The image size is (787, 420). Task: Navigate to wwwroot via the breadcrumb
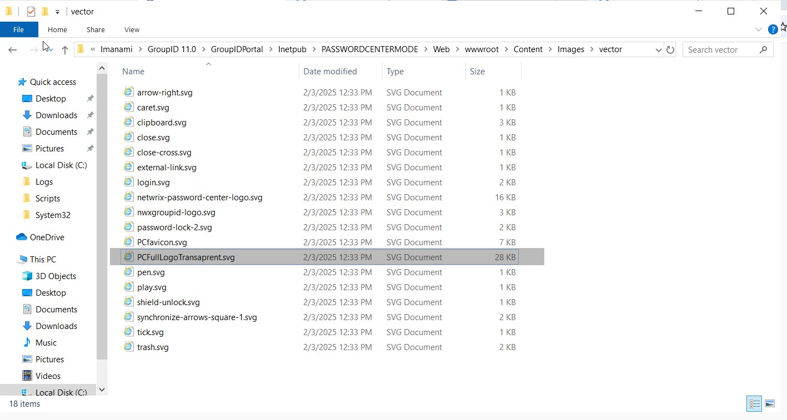pyautogui.click(x=482, y=49)
